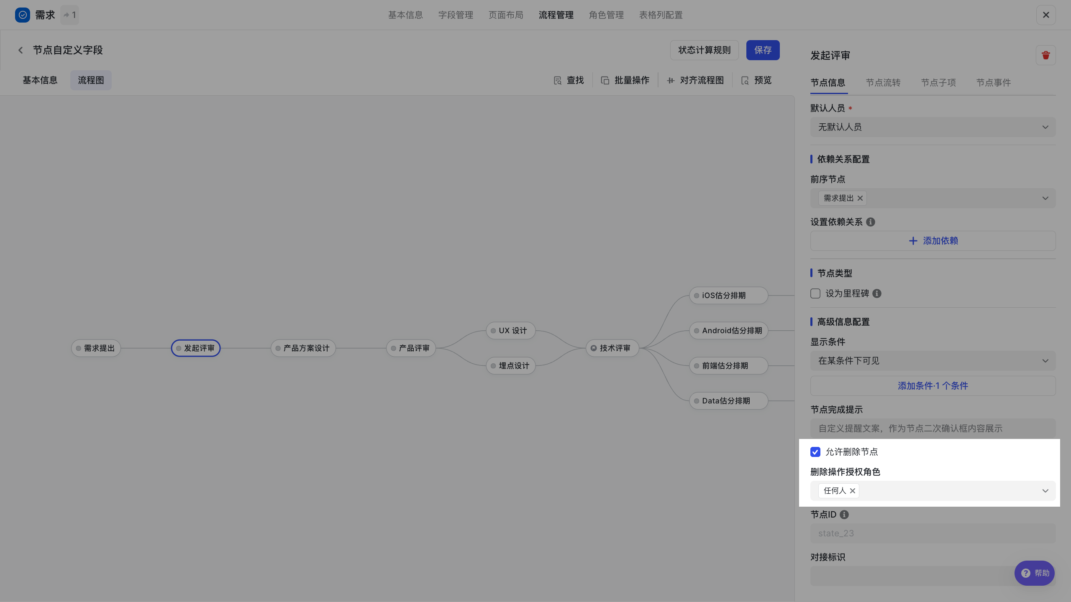Open the 基本信息 sub-tab under 节点自定义字段
The width and height of the screenshot is (1071, 602).
(40, 80)
